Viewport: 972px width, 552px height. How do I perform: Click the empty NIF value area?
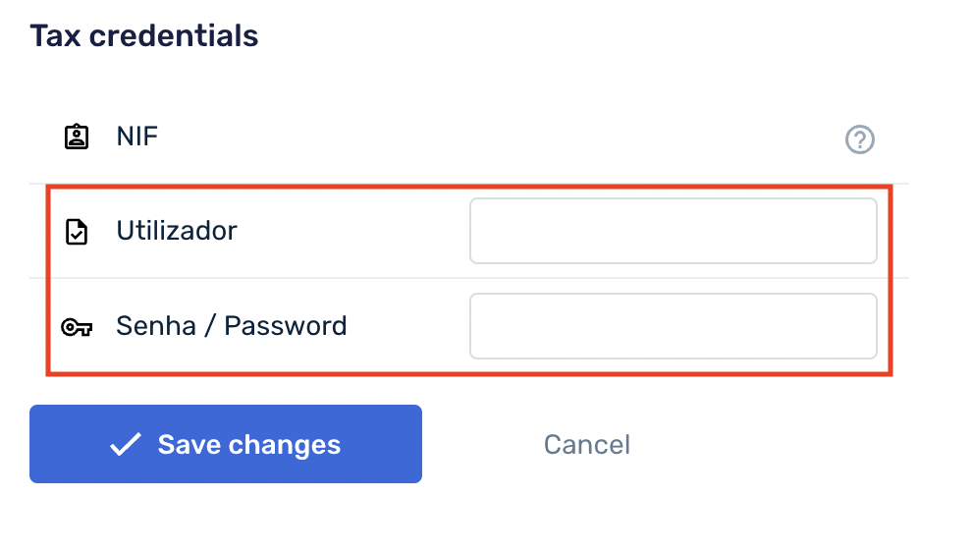(589, 138)
